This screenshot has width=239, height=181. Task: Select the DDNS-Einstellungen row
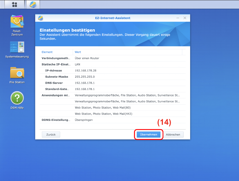[x=112, y=120]
